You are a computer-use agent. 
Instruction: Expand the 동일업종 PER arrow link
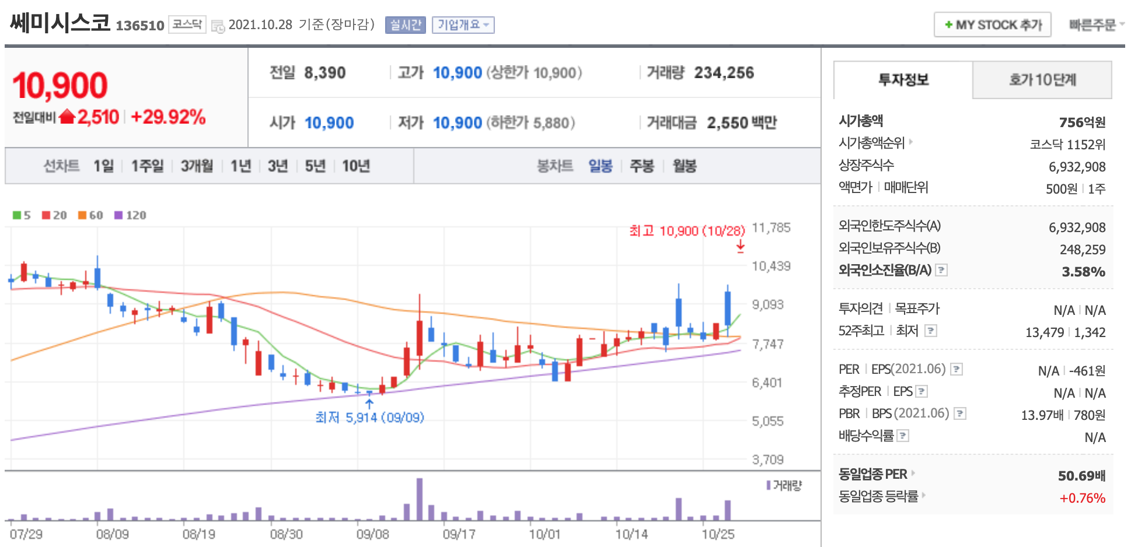[913, 473]
